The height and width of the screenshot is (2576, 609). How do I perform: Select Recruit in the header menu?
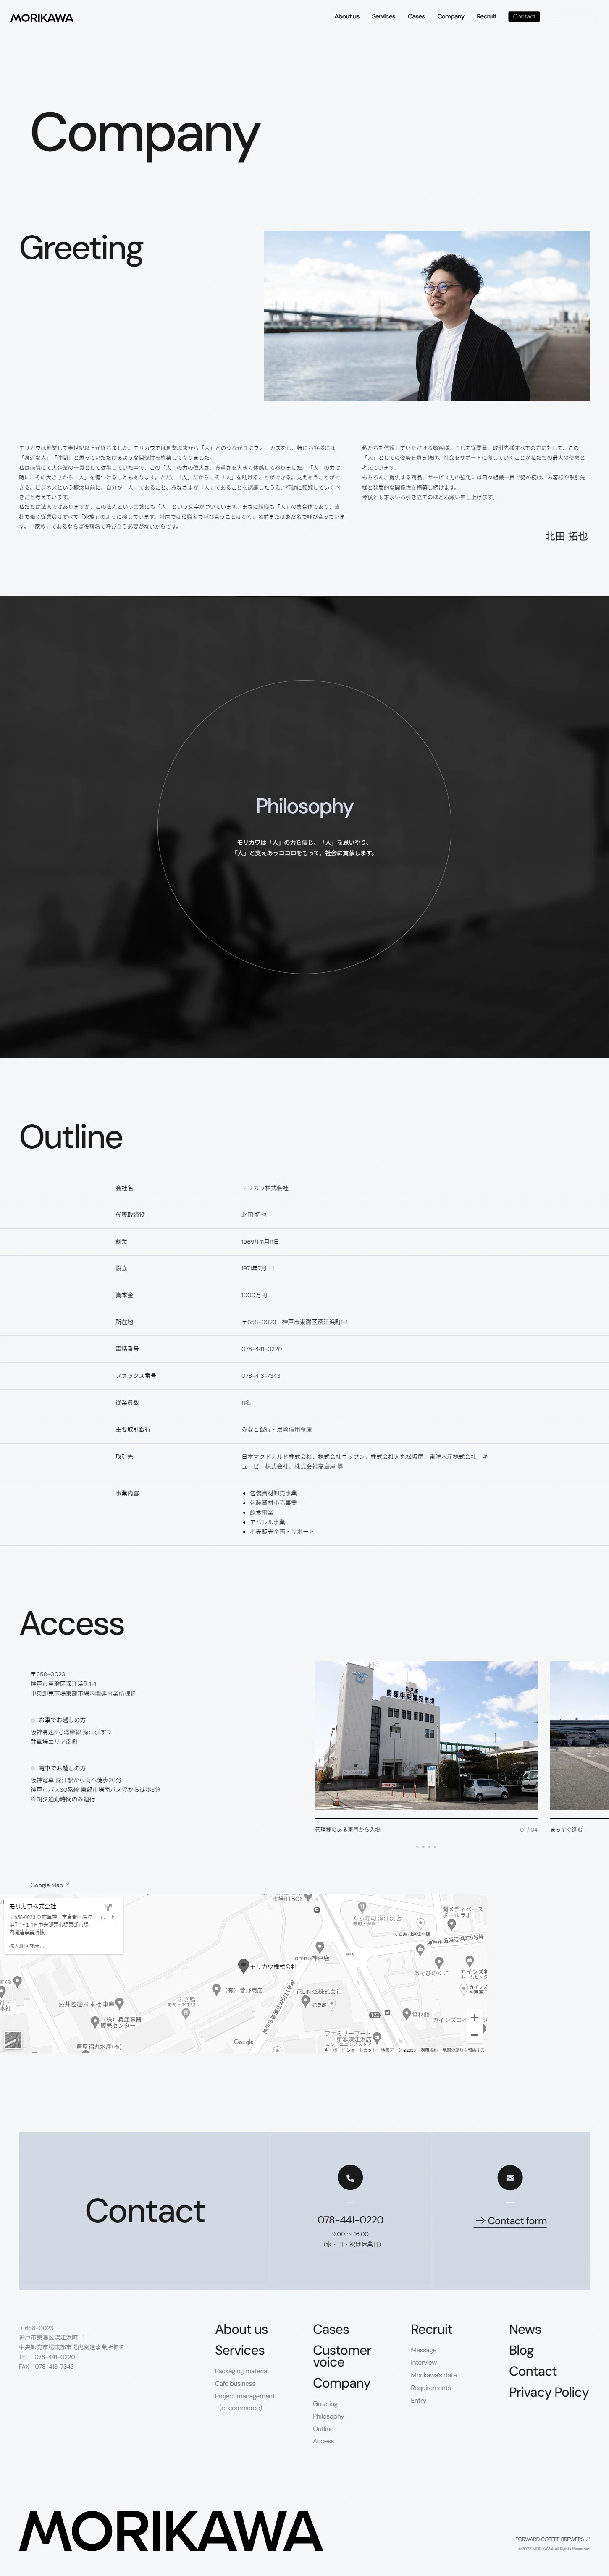click(486, 17)
